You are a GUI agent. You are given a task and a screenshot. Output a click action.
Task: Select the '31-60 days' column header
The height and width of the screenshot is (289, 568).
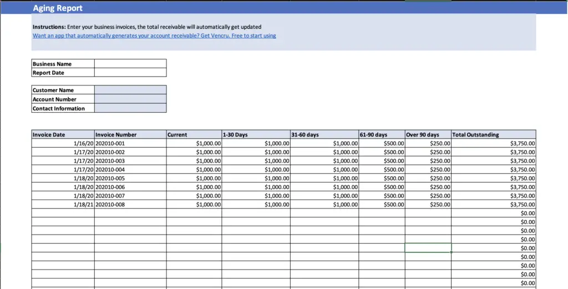[324, 134]
